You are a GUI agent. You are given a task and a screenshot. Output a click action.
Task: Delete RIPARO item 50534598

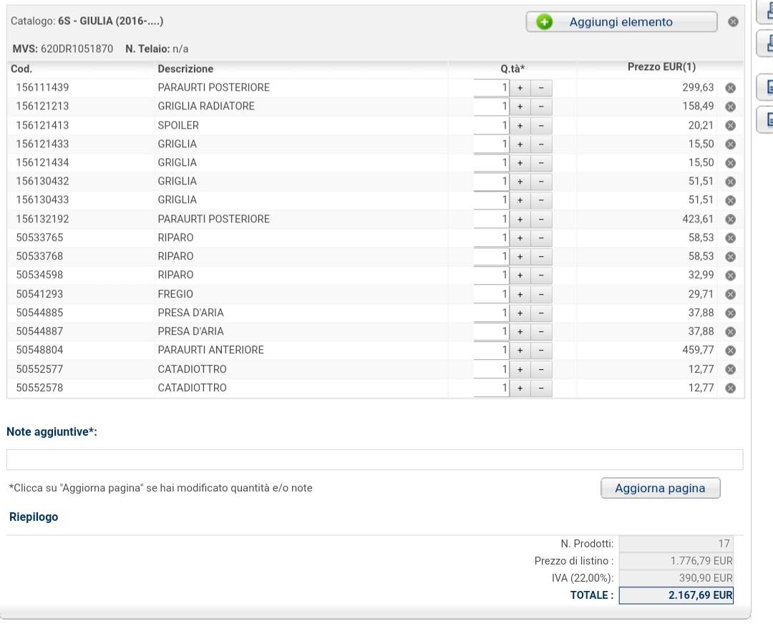point(730,275)
